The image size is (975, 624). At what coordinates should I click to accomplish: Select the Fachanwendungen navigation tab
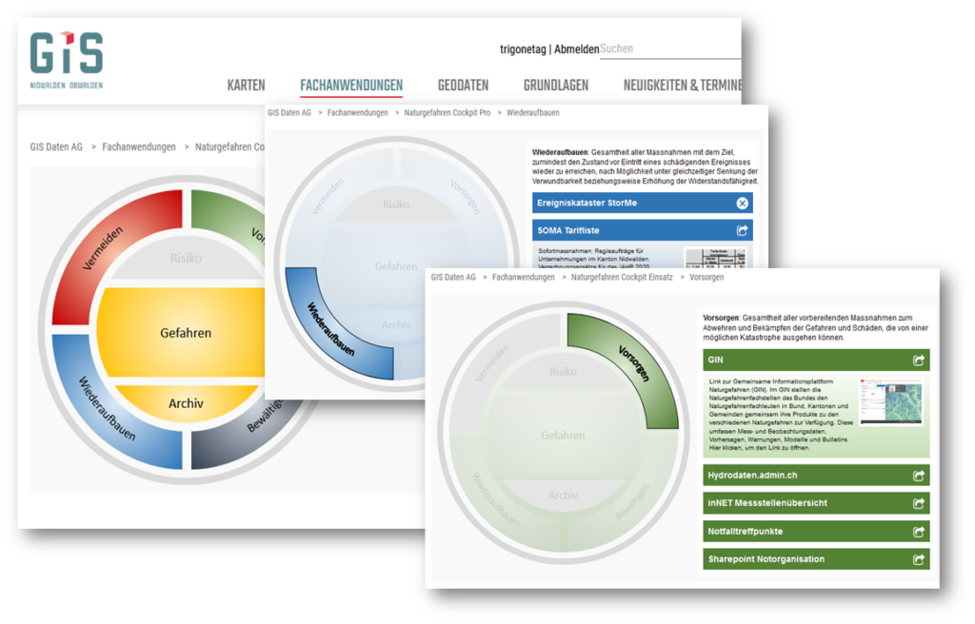351,86
